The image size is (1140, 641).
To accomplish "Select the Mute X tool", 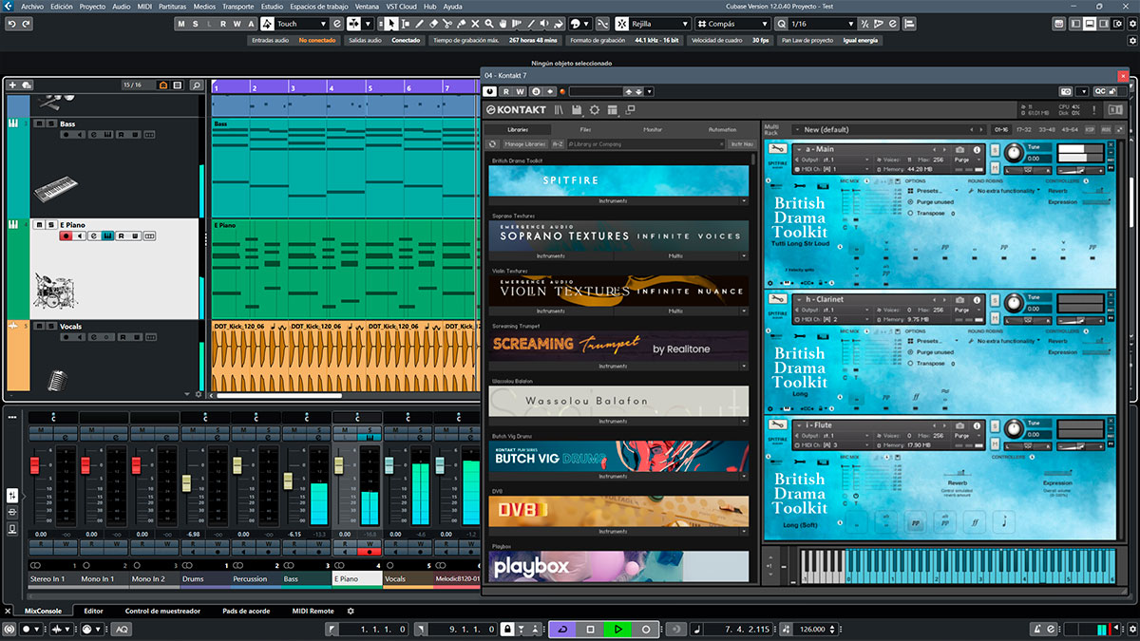I will pyautogui.click(x=475, y=24).
